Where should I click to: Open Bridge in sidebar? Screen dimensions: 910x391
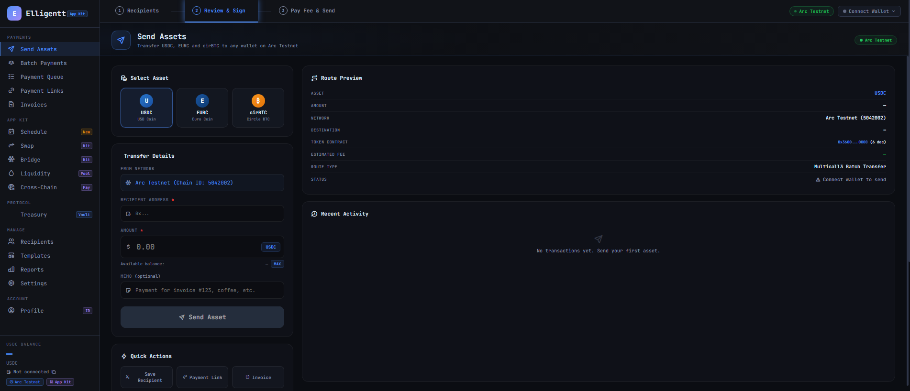click(50, 160)
